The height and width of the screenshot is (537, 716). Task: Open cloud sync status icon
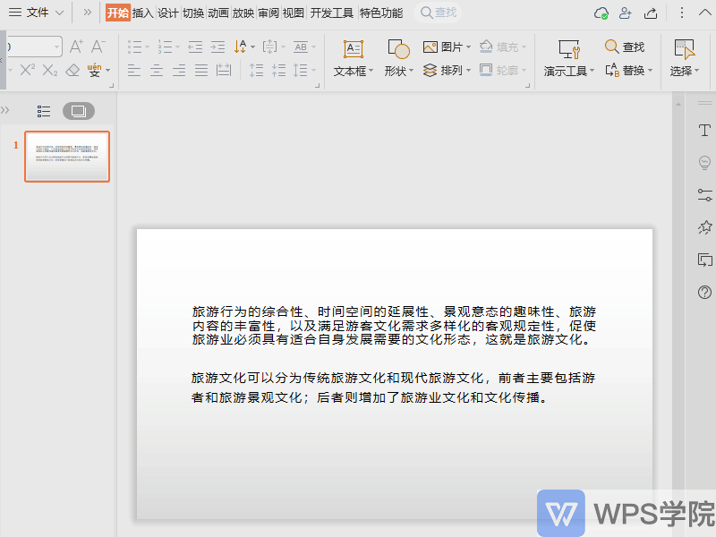pos(601,13)
